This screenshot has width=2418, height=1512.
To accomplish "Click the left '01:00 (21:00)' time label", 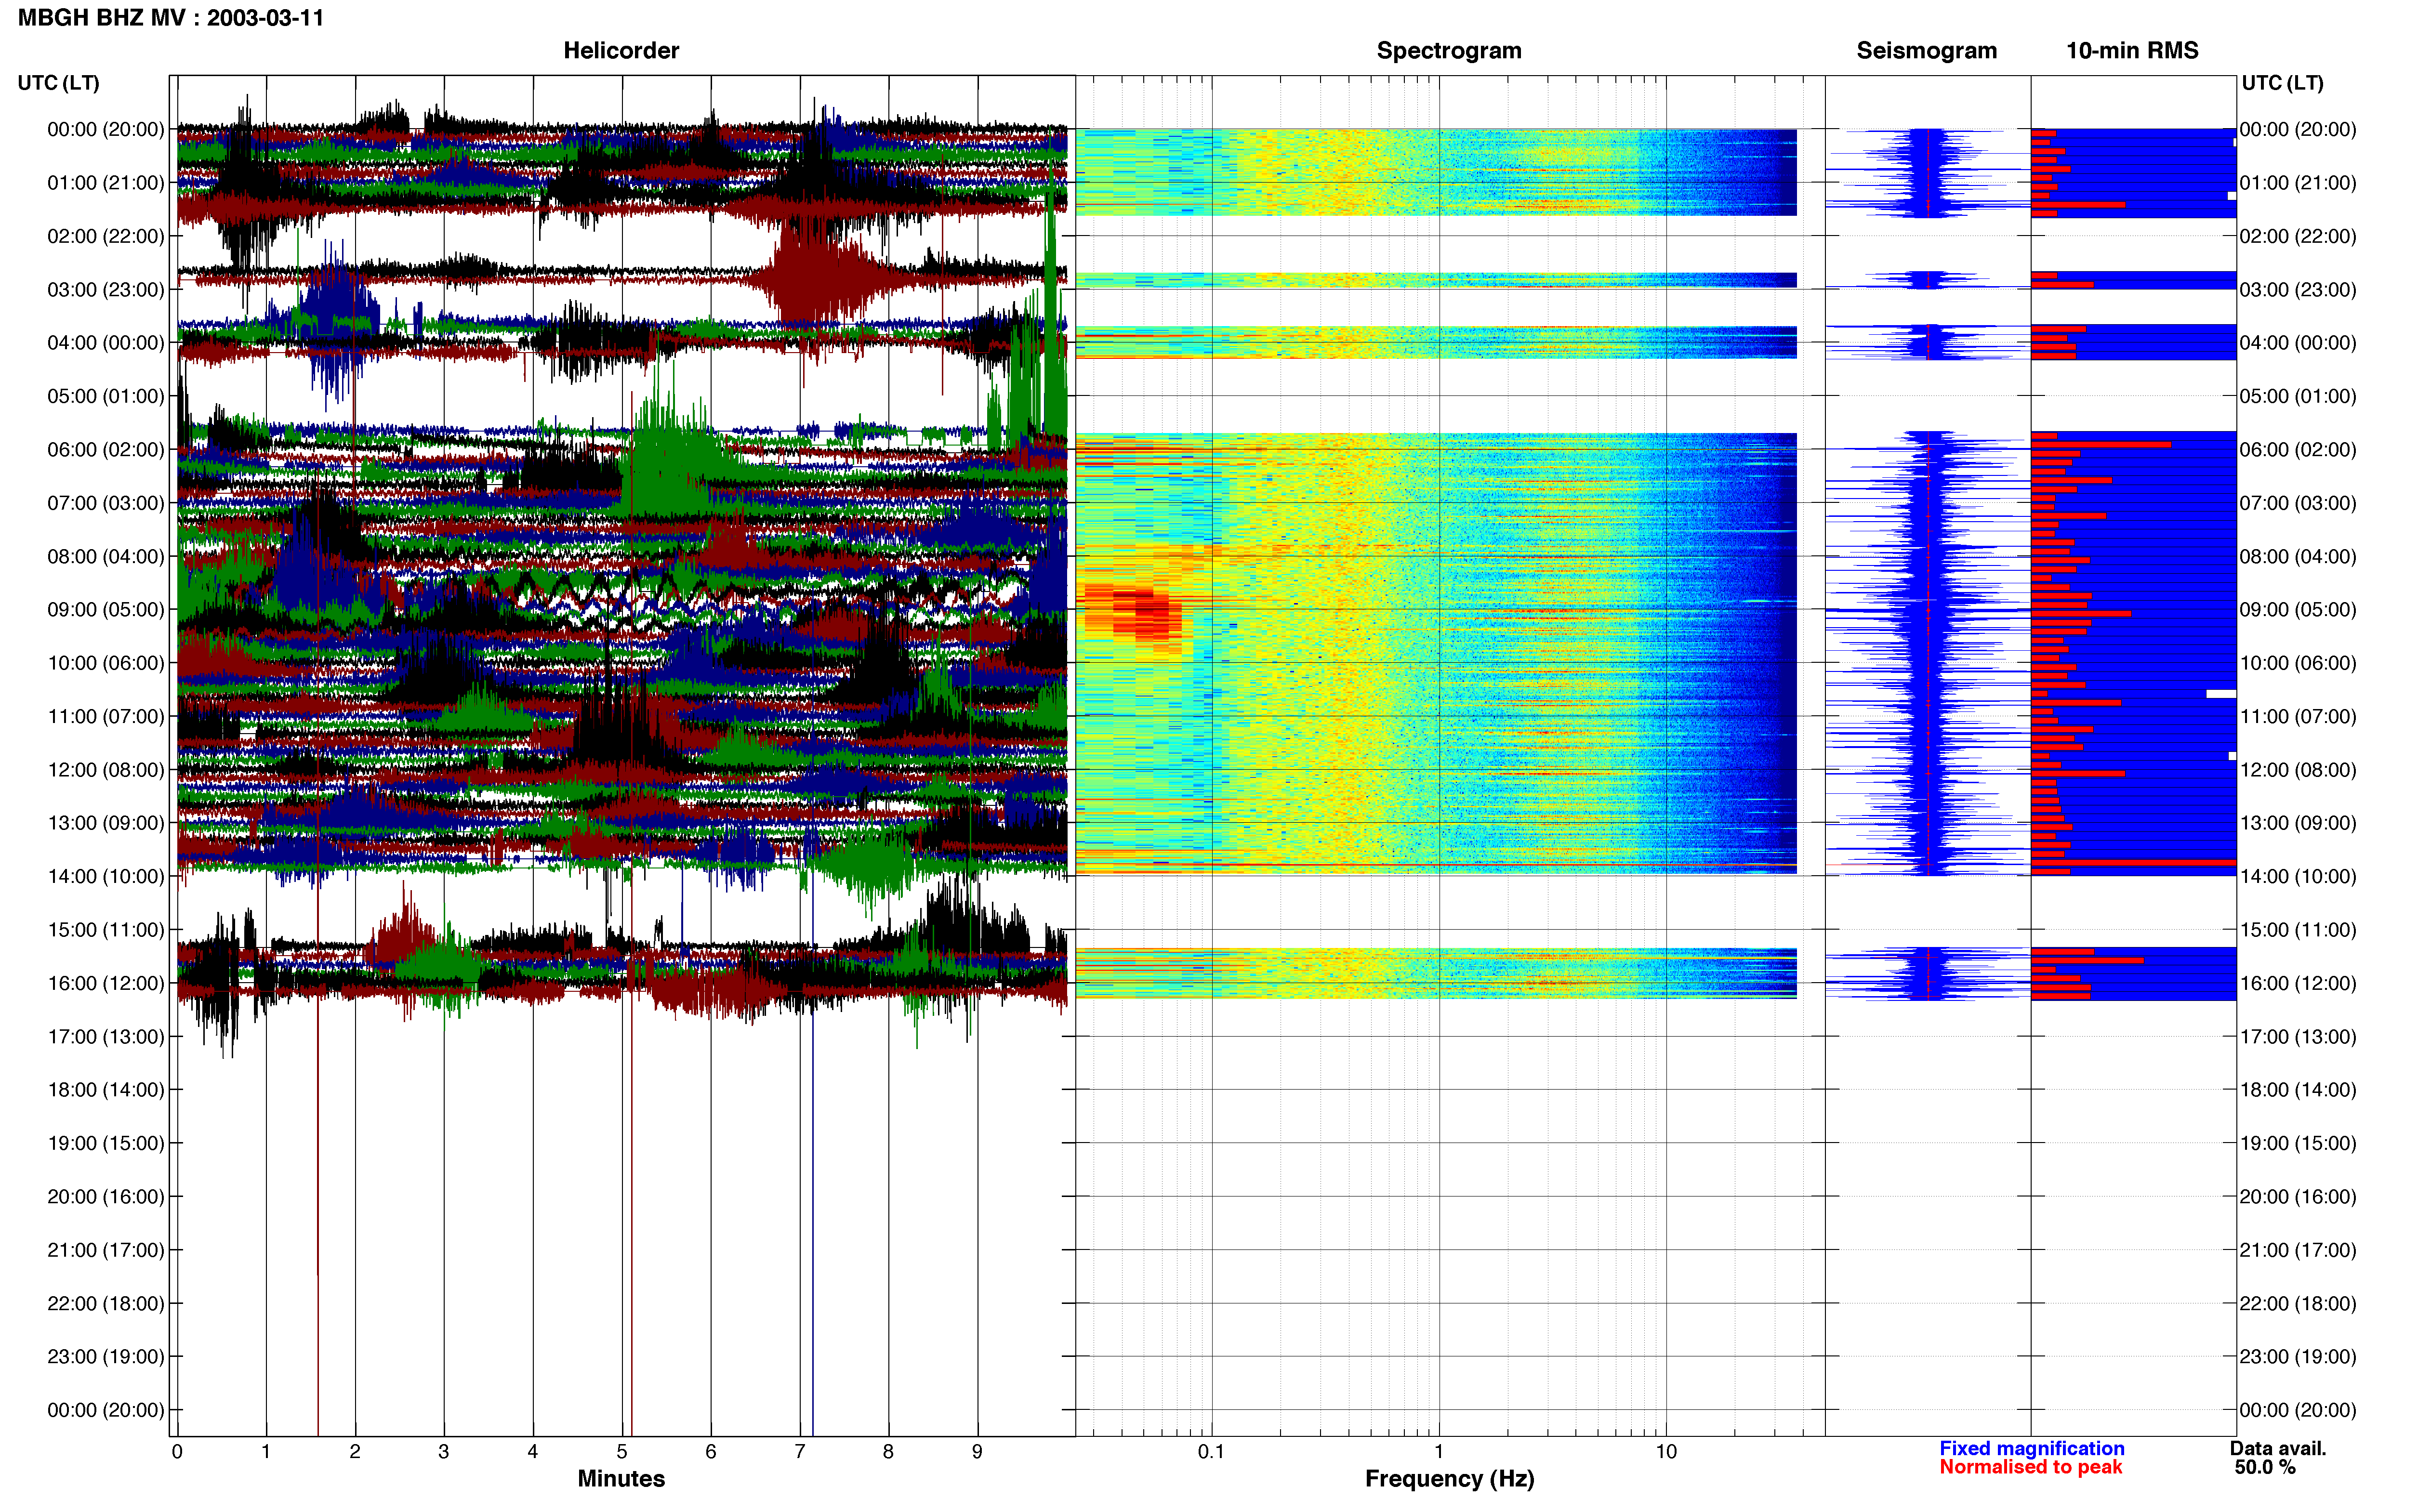I will pyautogui.click(x=106, y=183).
